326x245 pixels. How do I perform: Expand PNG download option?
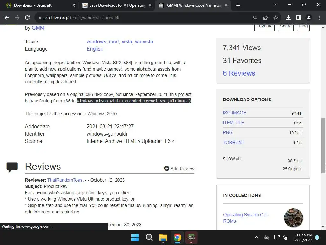tap(228, 132)
